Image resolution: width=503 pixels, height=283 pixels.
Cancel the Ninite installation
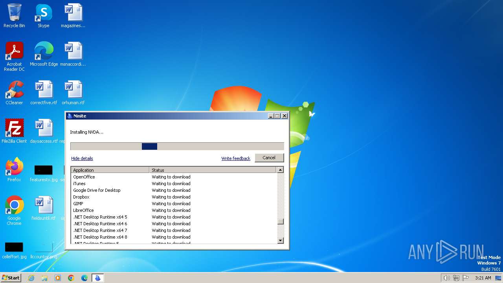tap(269, 158)
